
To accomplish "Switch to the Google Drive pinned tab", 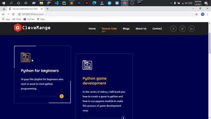I will tap(4, 9).
